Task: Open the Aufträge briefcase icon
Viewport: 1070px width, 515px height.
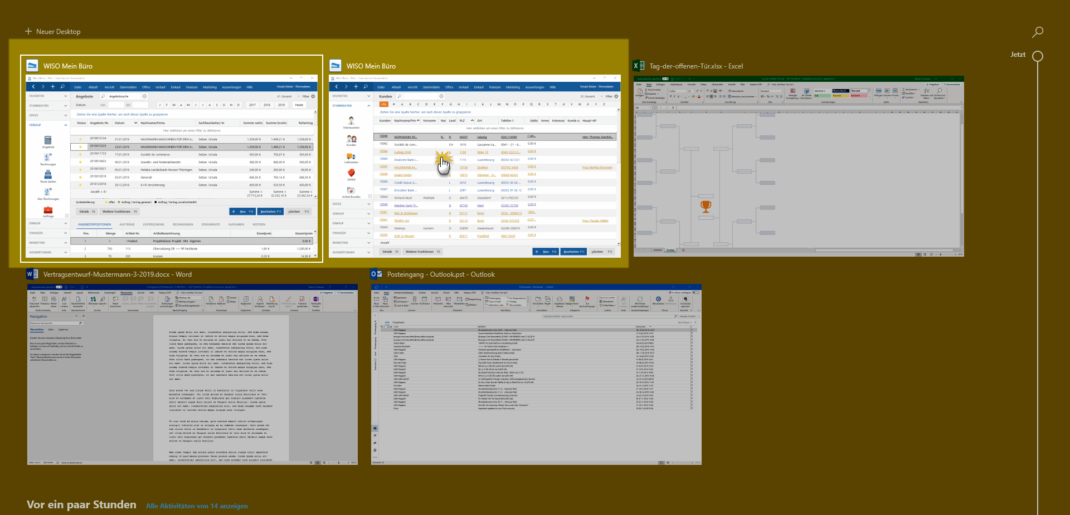Action: (48, 210)
